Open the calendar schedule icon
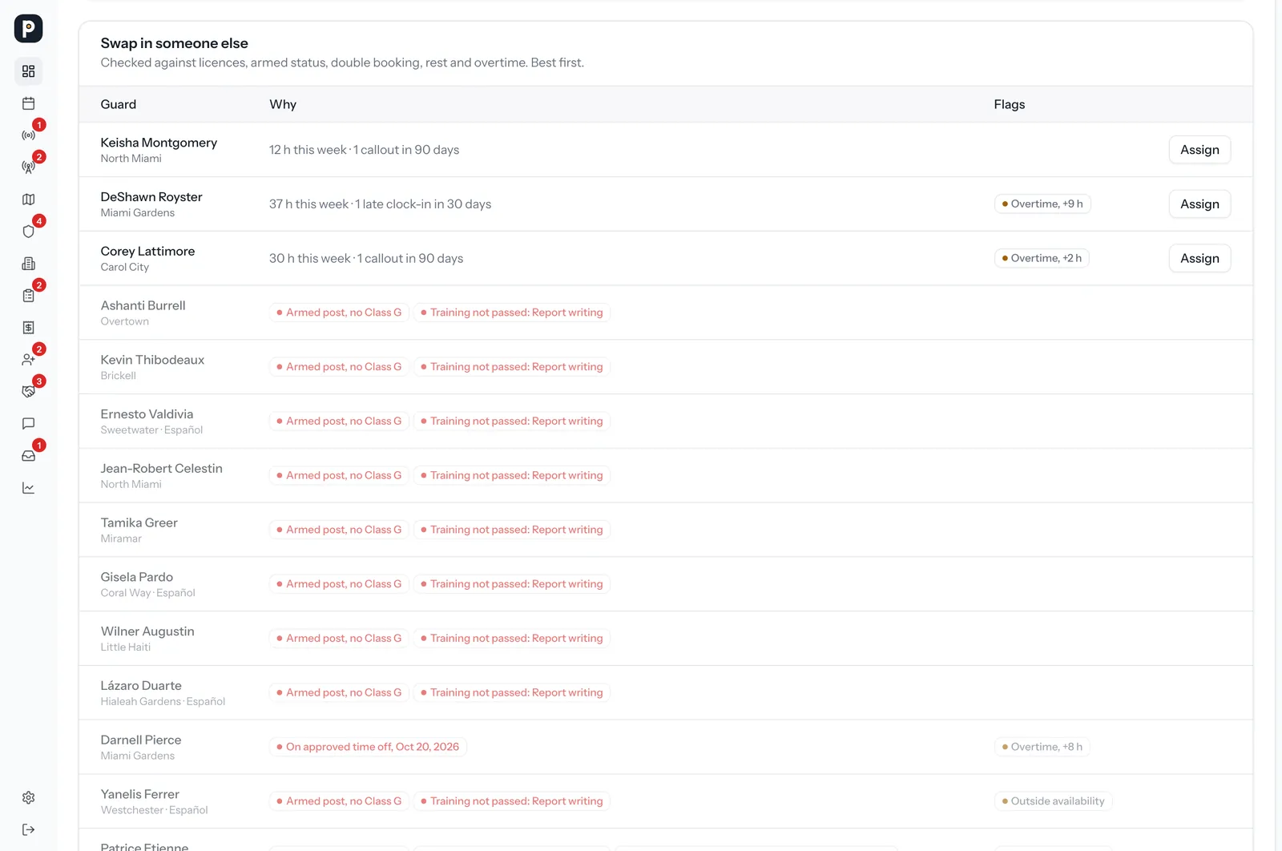Viewport: 1282px width, 851px height. (x=28, y=103)
